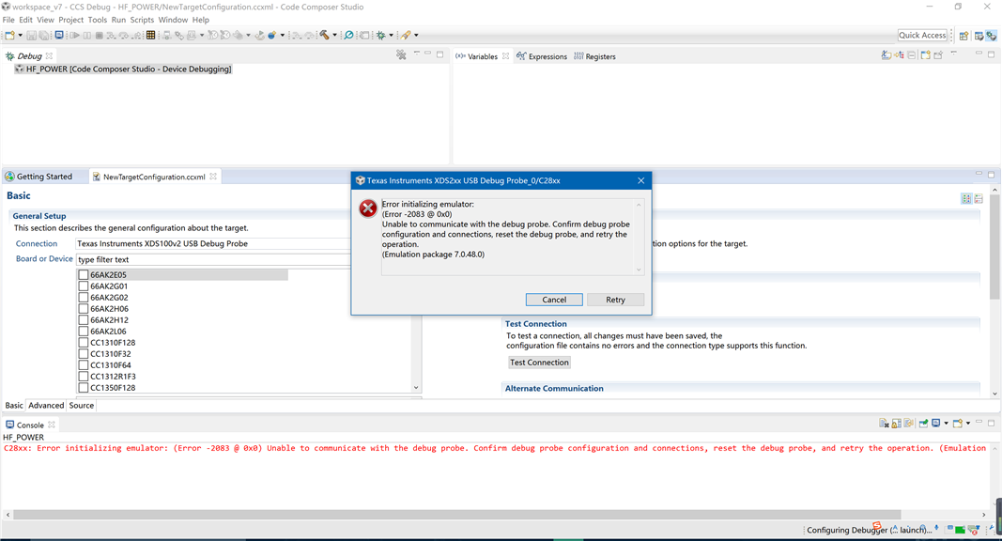1002x541 pixels.
Task: Open Display Selected Console dropdown arrow
Action: (x=946, y=424)
